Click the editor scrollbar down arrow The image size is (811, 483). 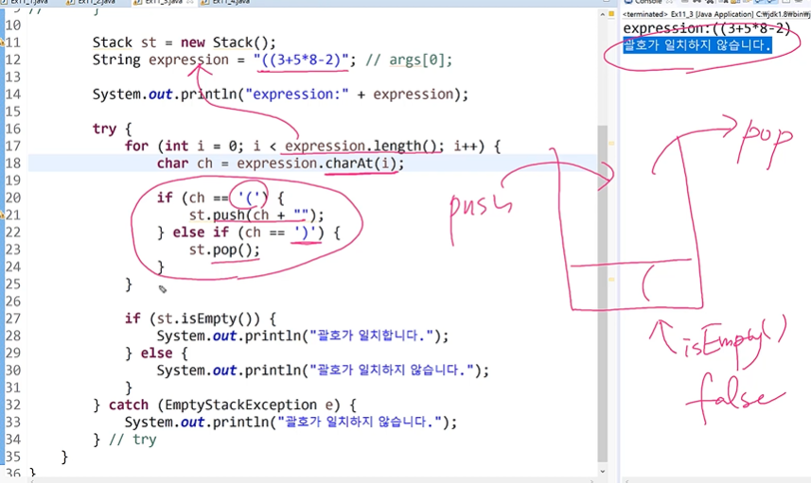(603, 471)
